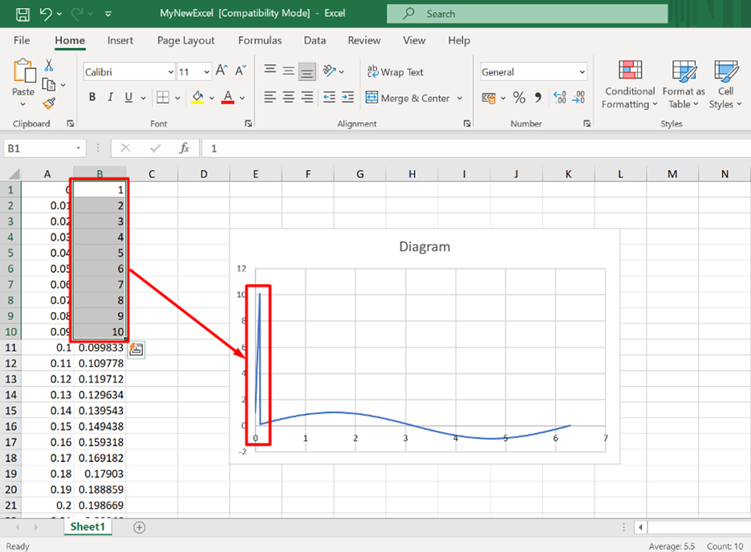Click the Copy icon

coord(49,85)
